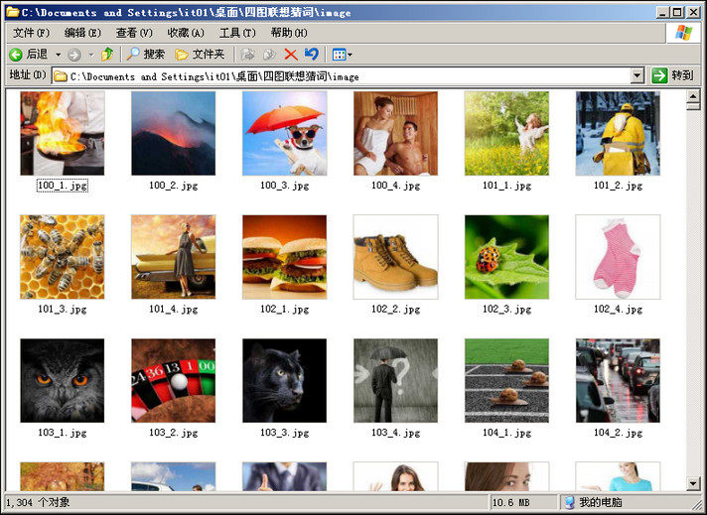Select the dog with umbrella thumbnail
The width and height of the screenshot is (707, 515).
(x=285, y=133)
